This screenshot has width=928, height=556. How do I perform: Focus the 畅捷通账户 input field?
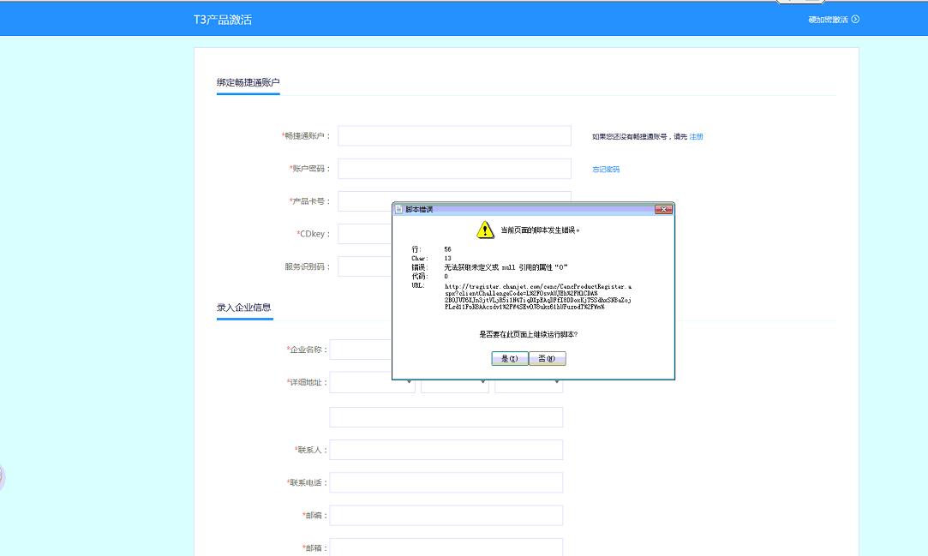coord(454,136)
